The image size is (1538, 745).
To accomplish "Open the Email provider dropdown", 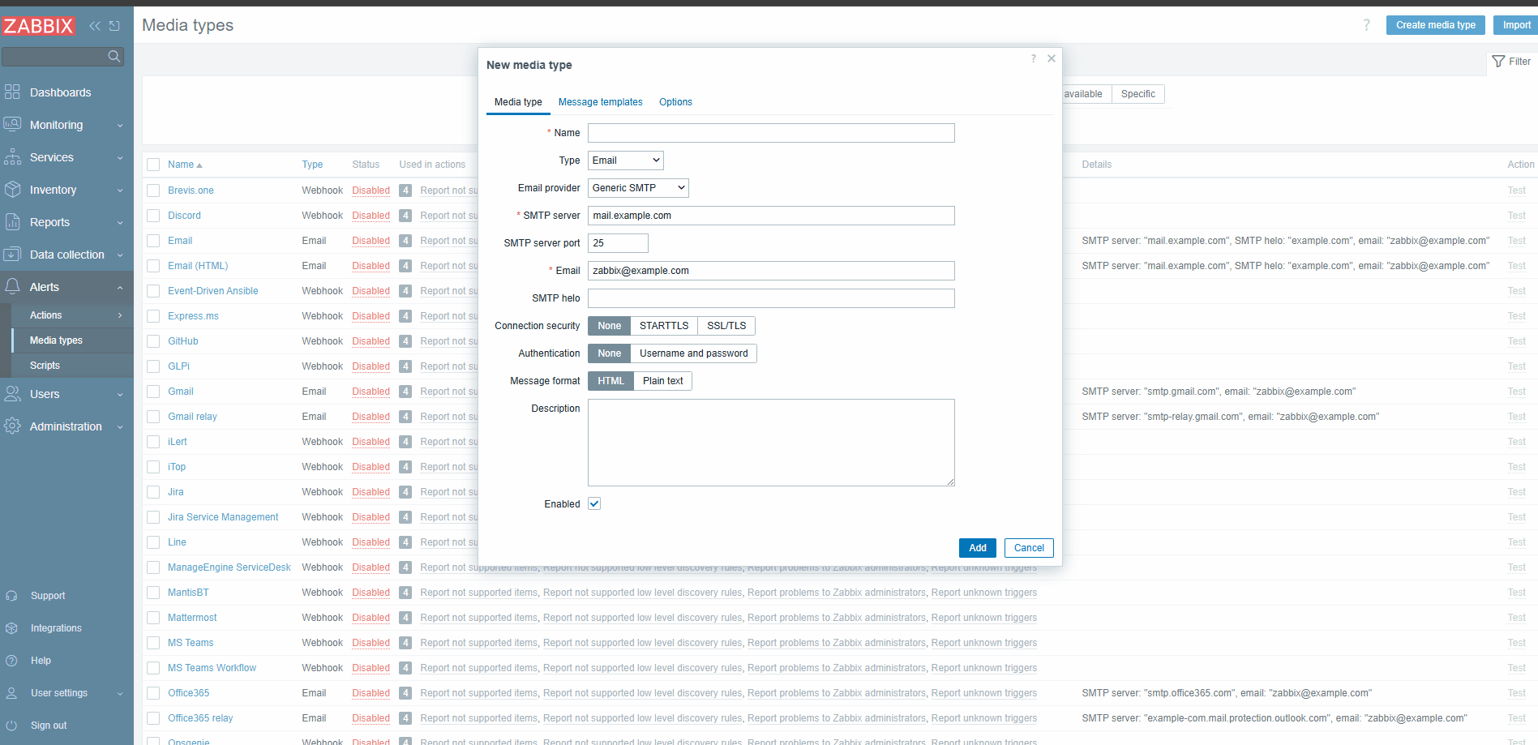I will click(638, 188).
